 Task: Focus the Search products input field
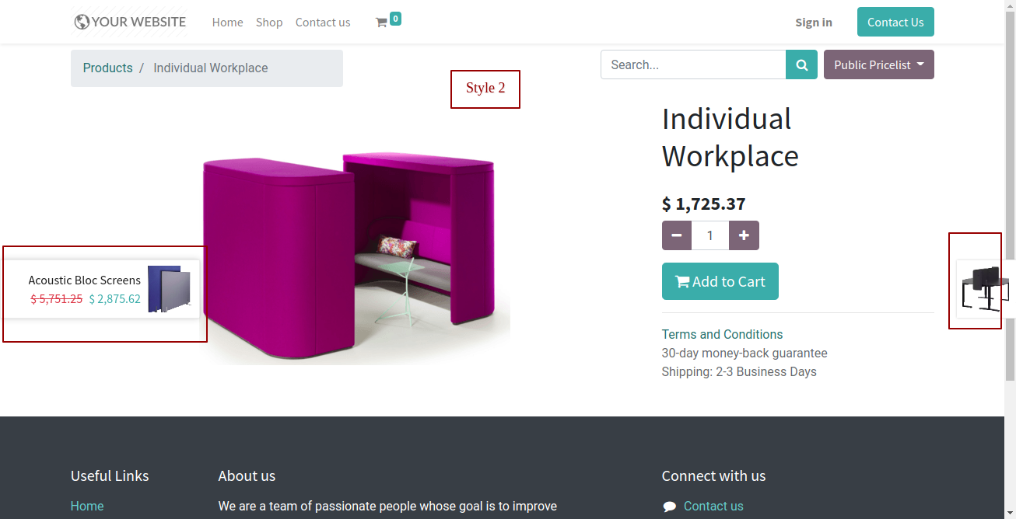[693, 65]
